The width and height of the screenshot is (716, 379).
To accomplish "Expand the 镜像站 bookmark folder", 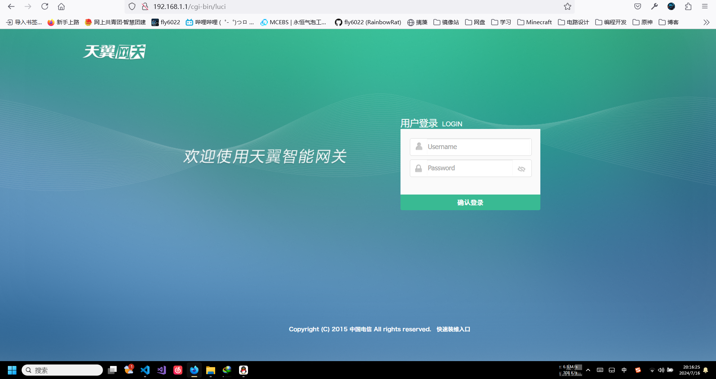I will (x=446, y=22).
